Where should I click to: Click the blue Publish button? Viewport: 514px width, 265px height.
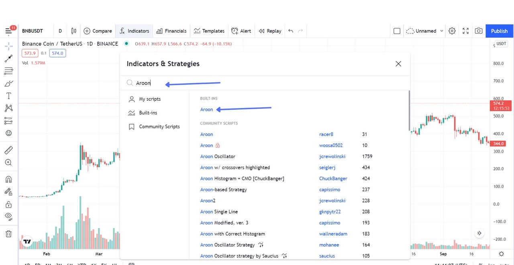point(500,31)
